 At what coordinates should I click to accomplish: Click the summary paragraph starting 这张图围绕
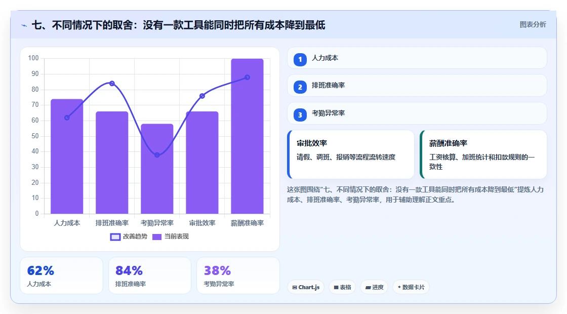416,194
